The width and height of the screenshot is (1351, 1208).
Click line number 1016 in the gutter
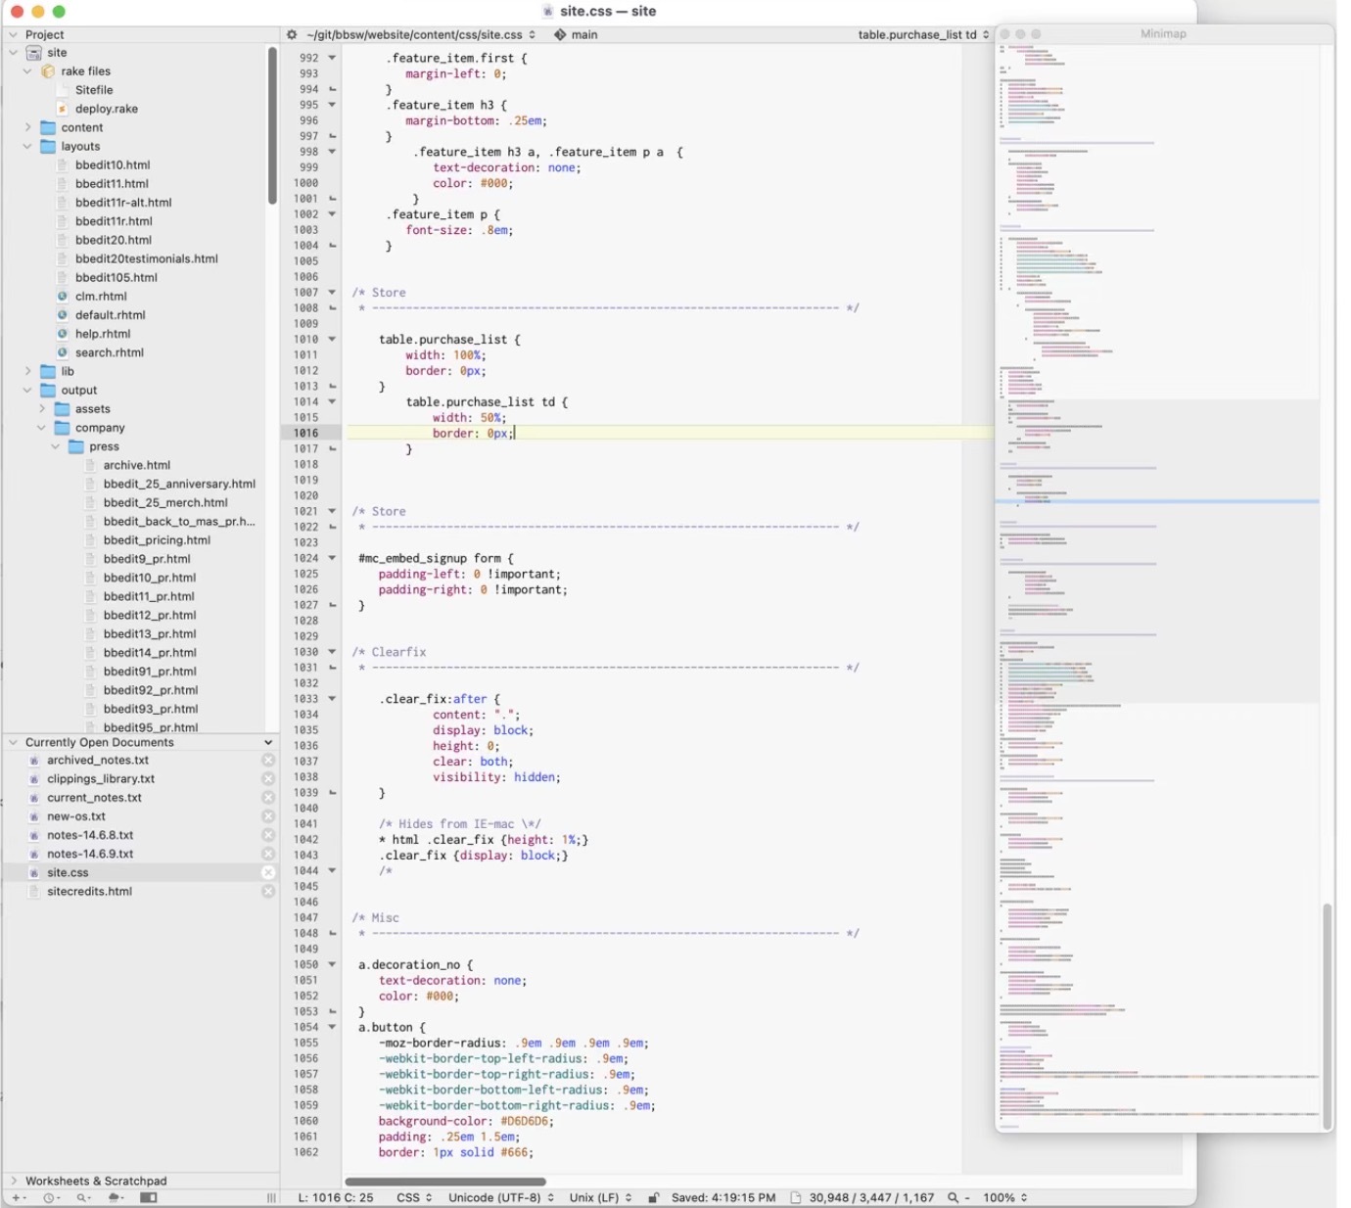click(305, 433)
